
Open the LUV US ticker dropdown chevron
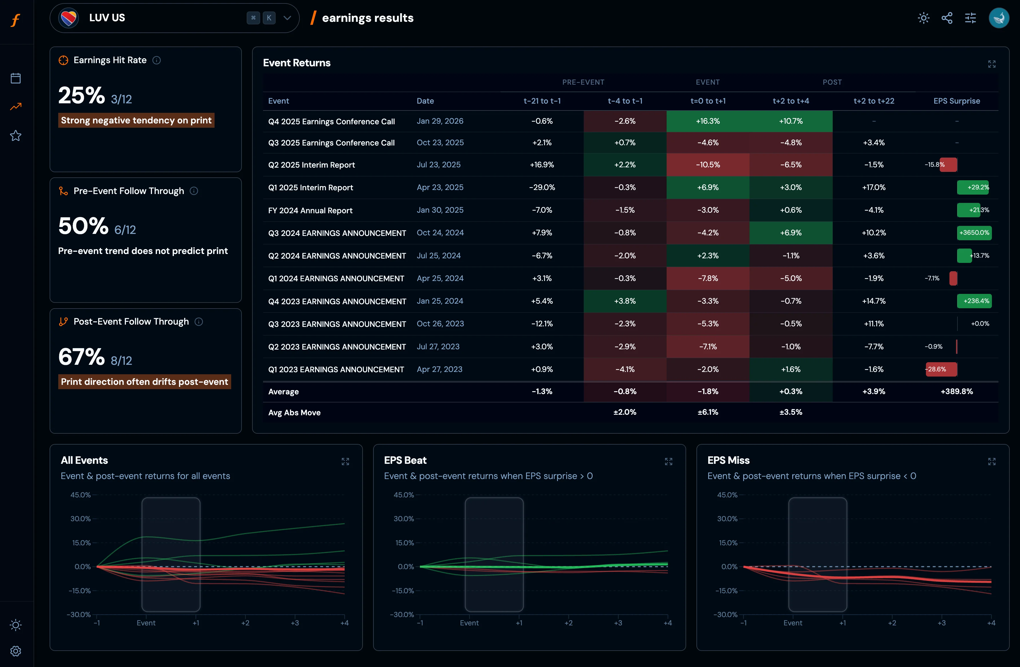click(287, 18)
